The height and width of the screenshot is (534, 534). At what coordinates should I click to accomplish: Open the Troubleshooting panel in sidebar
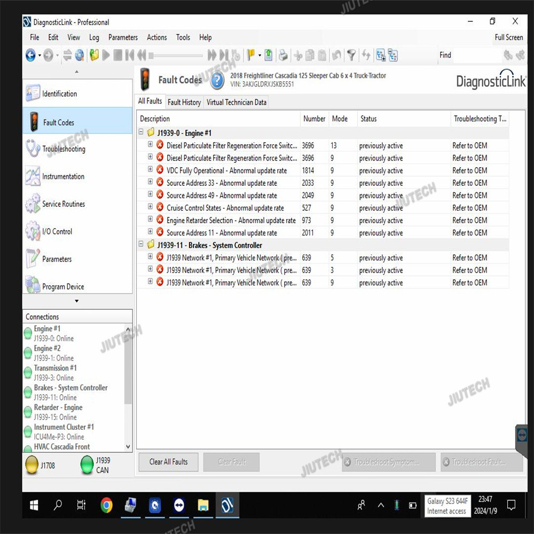[x=64, y=149]
